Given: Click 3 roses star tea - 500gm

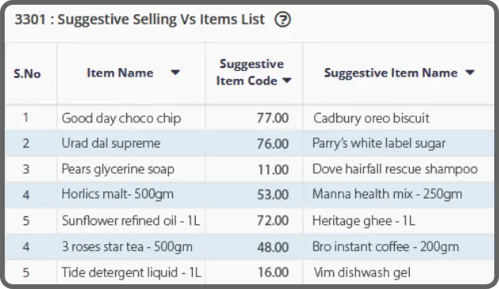Looking at the screenshot, I should click(x=127, y=246).
